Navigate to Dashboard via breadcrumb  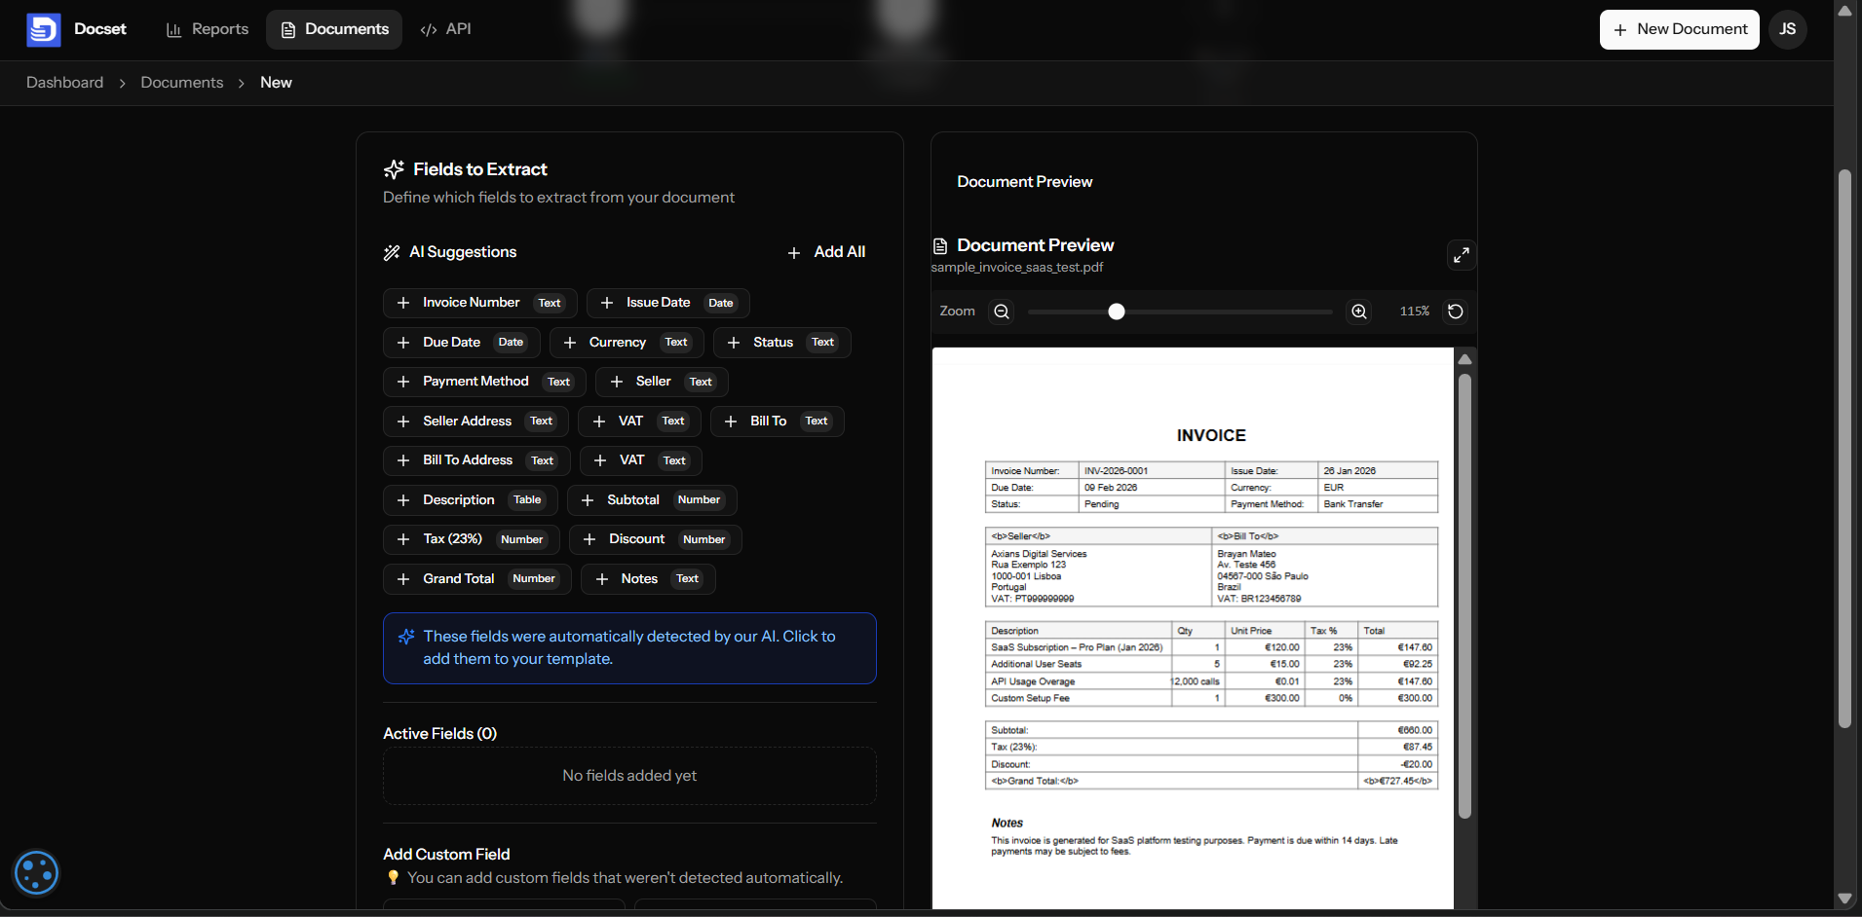click(x=64, y=83)
